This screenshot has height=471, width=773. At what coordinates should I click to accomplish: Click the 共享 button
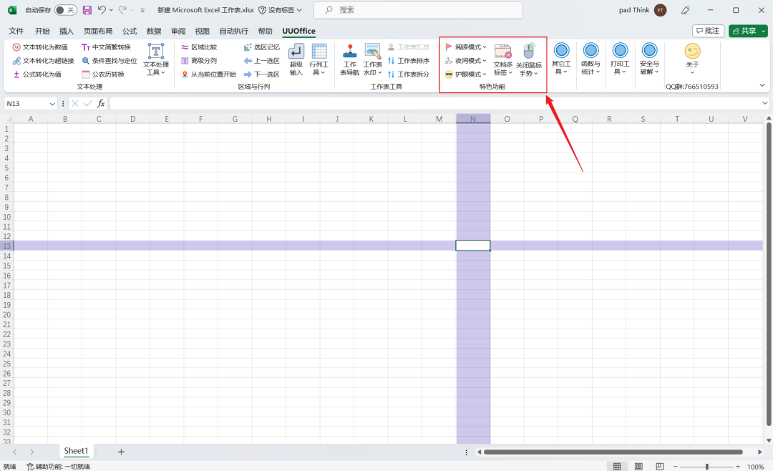[747, 31]
